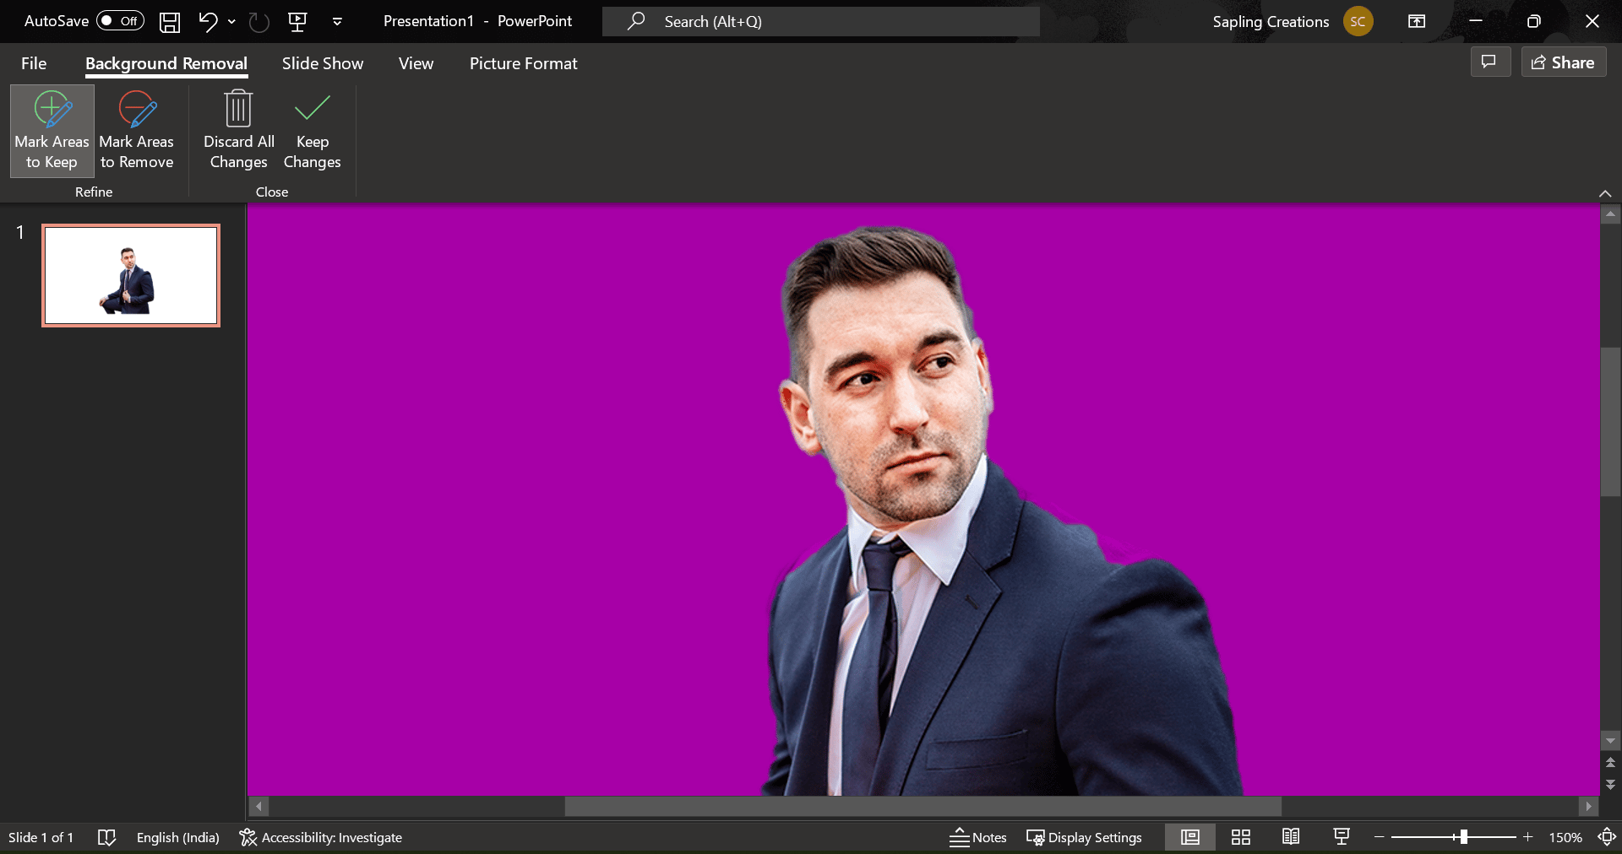The width and height of the screenshot is (1622, 854).
Task: Switch to Slide Sorter view
Action: click(1239, 836)
